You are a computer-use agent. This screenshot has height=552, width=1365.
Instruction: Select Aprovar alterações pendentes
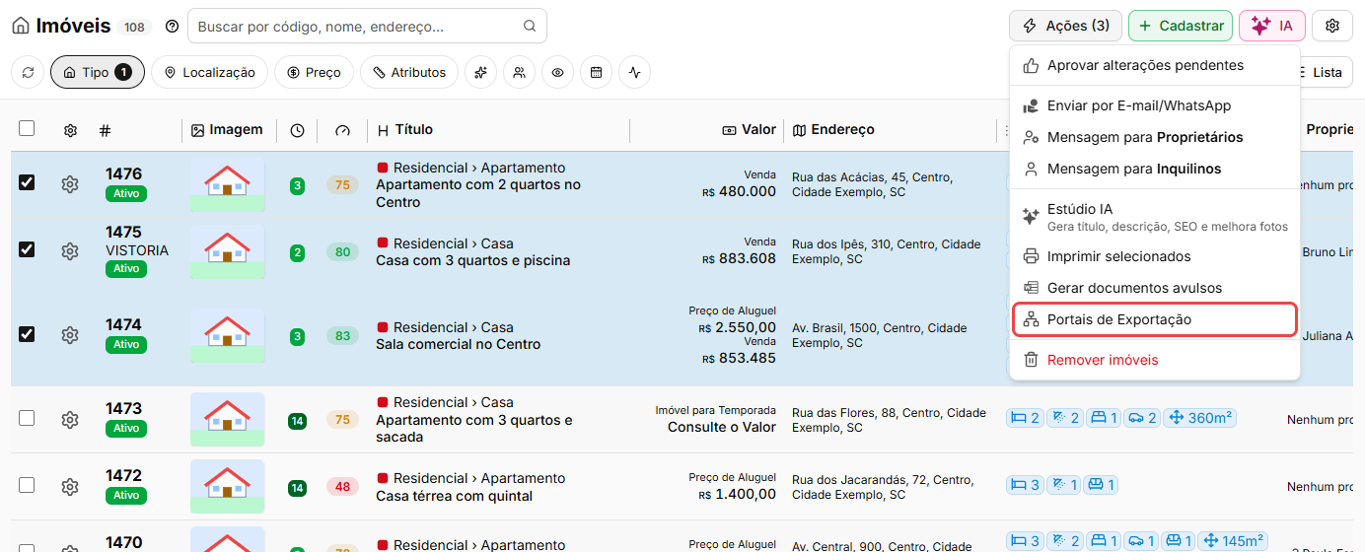click(1155, 65)
